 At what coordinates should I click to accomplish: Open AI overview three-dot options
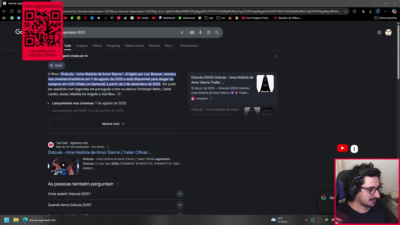point(275,56)
